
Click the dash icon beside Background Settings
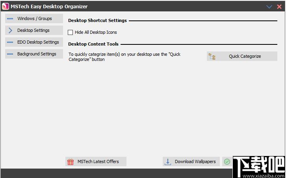coord(10,54)
